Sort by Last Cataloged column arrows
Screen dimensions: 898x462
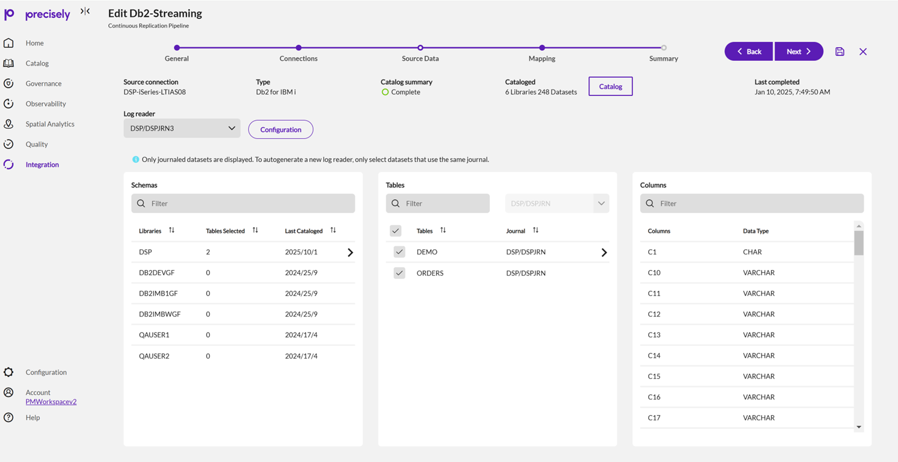[x=333, y=230]
